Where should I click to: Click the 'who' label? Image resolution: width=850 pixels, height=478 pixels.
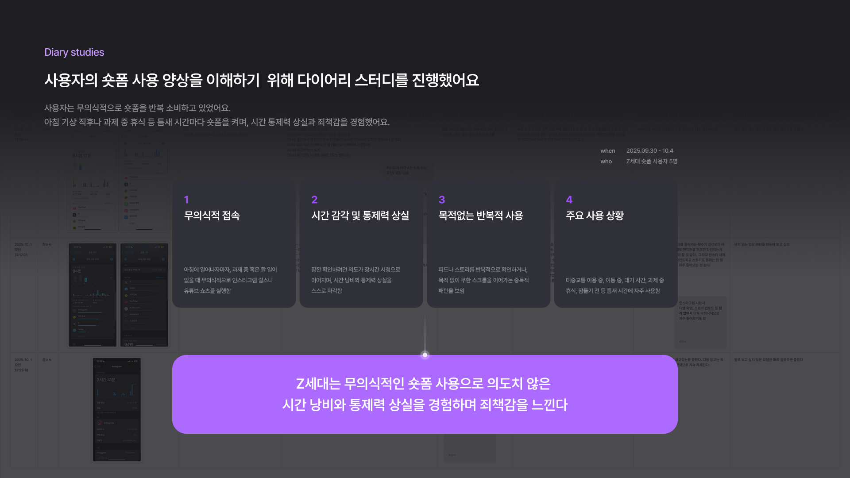click(x=606, y=162)
